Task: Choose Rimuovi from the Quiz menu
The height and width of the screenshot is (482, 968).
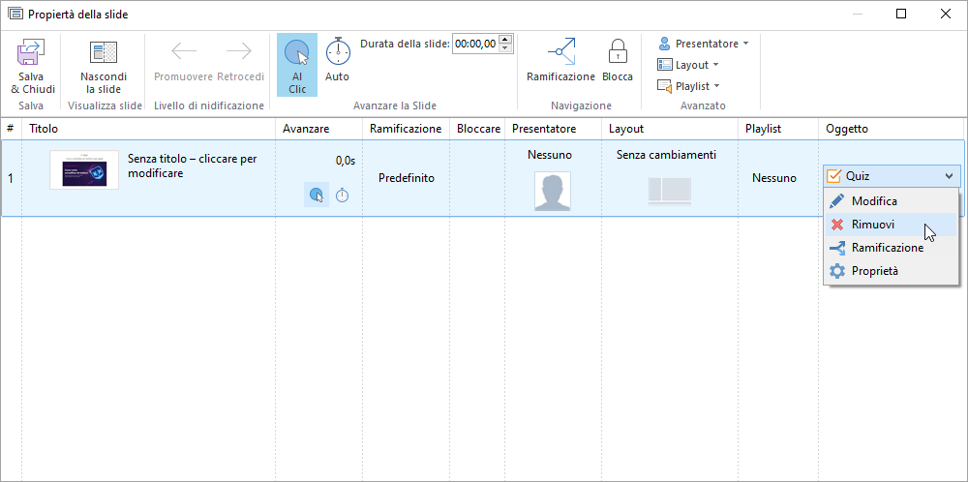Action: point(873,225)
